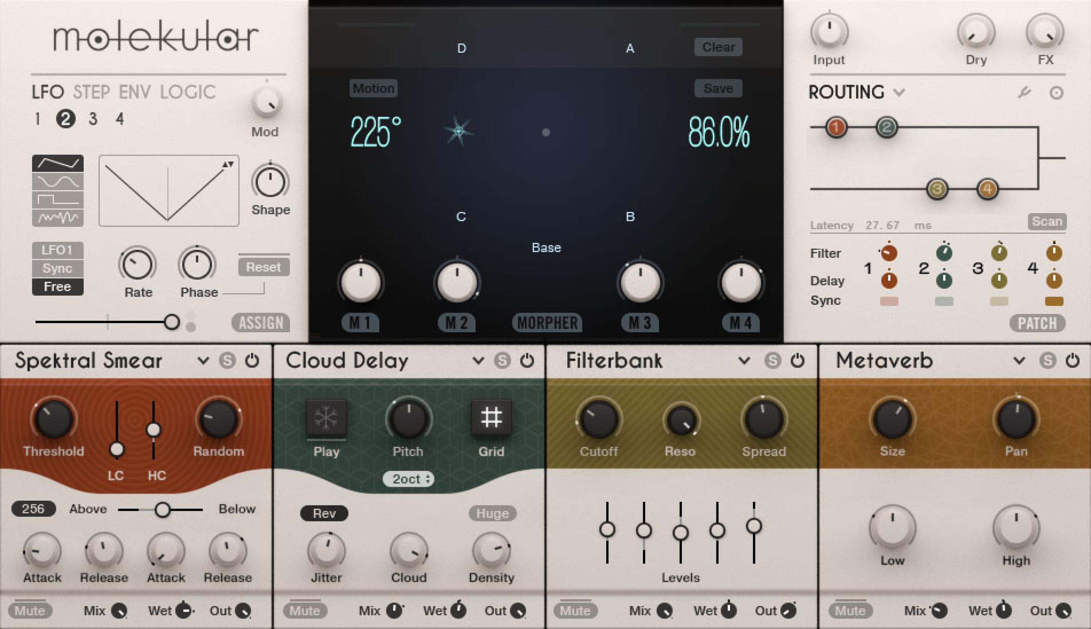The height and width of the screenshot is (629, 1091).
Task: Click the Metaverb Size knob
Action: coord(893,418)
